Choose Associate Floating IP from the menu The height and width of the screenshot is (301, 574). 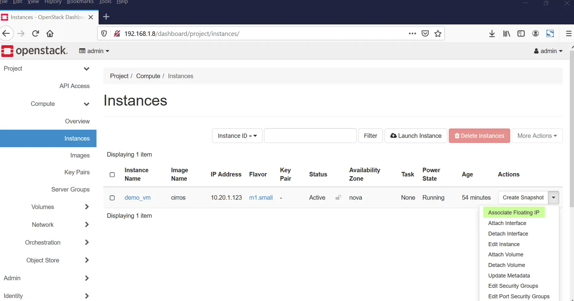click(514, 212)
